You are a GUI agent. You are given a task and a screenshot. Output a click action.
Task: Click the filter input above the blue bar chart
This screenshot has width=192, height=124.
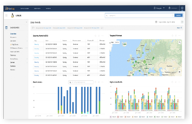(x=81, y=82)
